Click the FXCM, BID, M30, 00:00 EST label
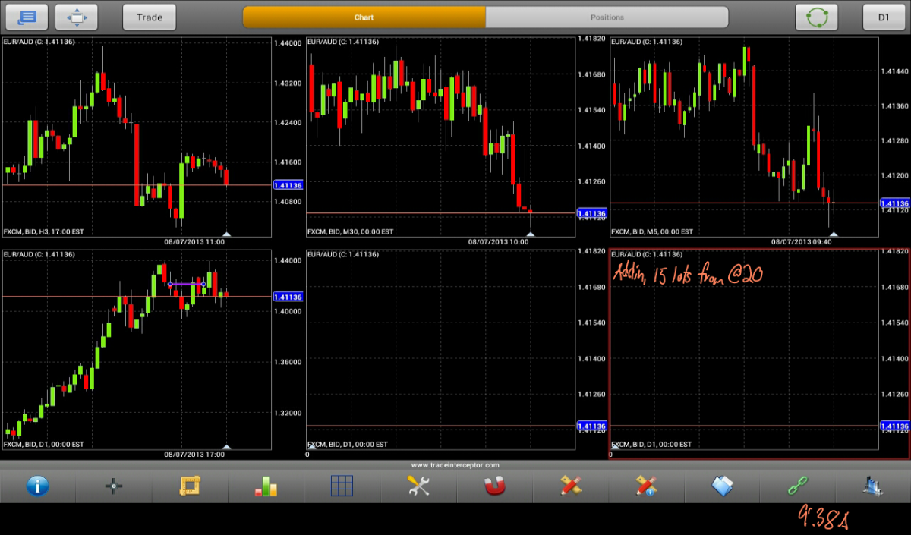 (x=351, y=231)
